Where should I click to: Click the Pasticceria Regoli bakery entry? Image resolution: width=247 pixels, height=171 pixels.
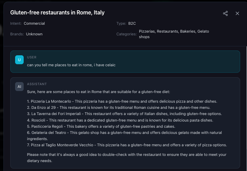point(101,126)
